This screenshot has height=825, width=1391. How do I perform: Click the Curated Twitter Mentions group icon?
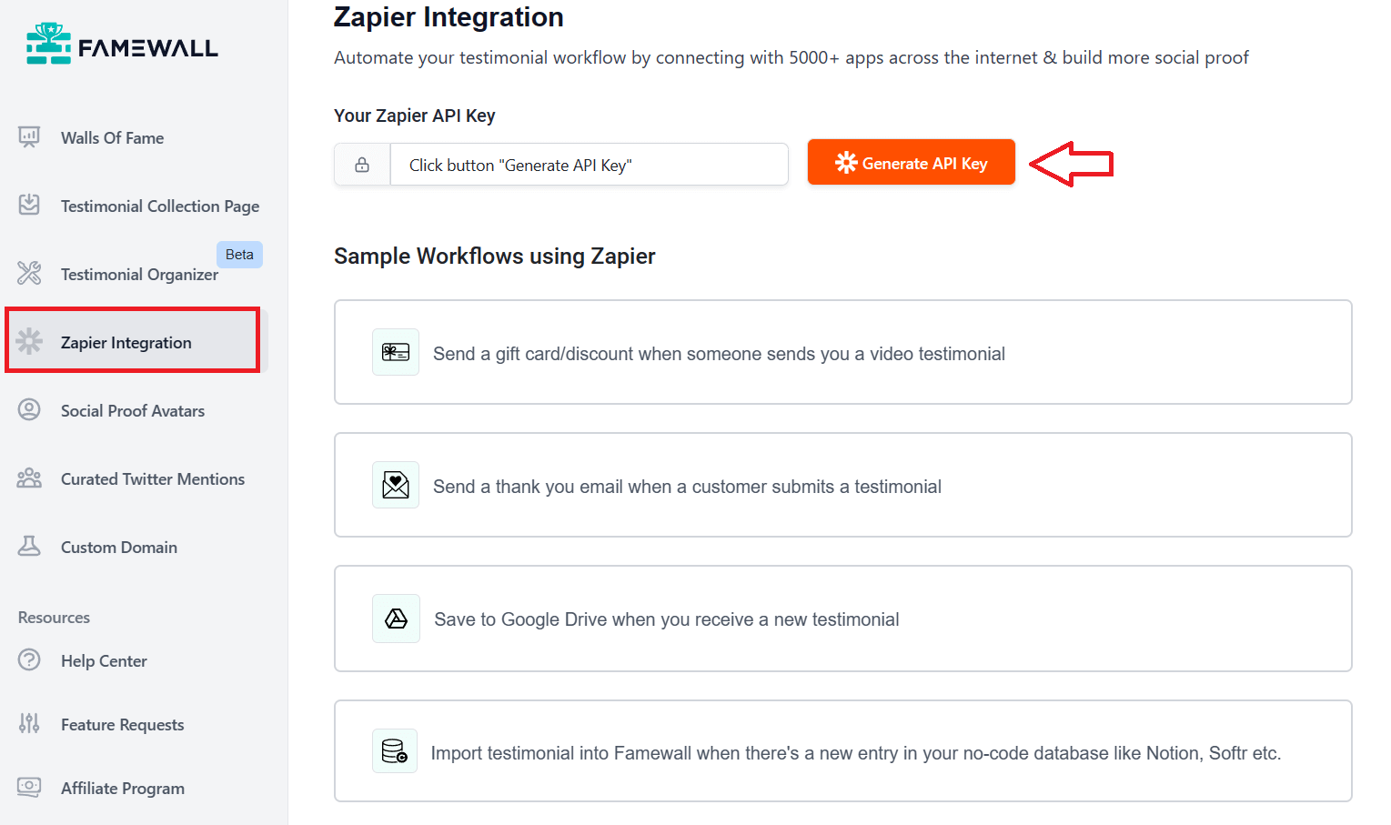point(29,478)
